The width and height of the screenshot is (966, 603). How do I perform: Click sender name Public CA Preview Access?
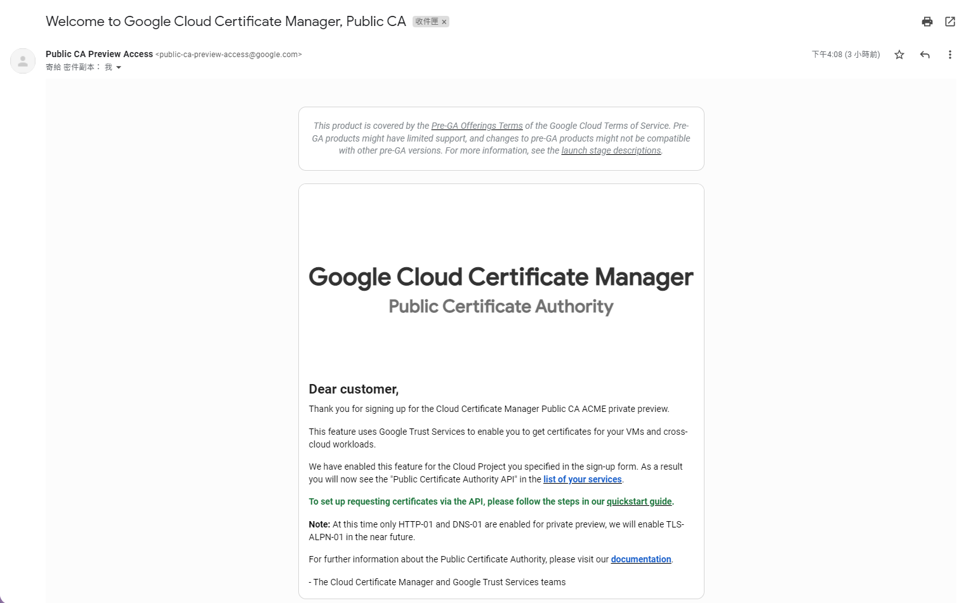pyautogui.click(x=99, y=54)
